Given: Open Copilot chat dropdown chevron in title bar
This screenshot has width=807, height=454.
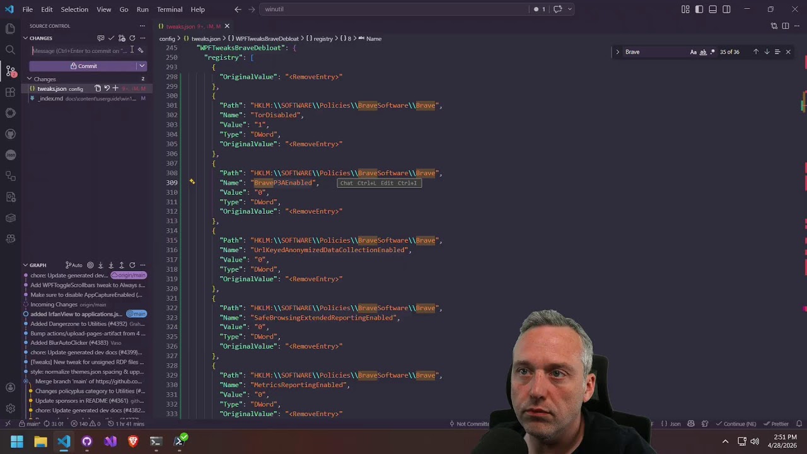Looking at the screenshot, I should [x=570, y=9].
